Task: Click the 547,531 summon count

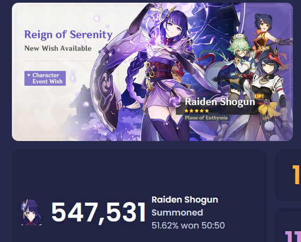Action: (x=99, y=213)
